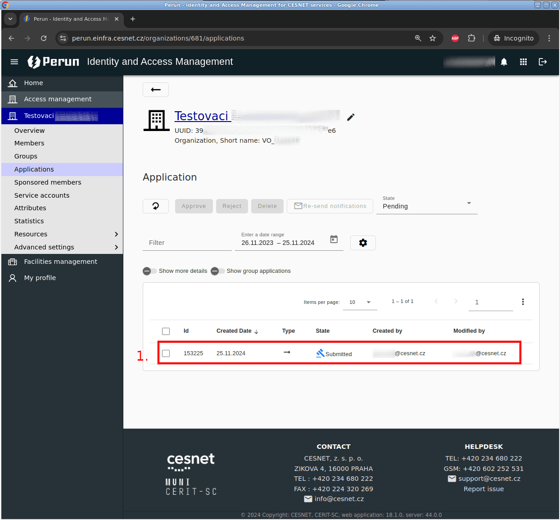Click info@cesnet.cz email link
Screen dimensions: 560x520
click(339, 499)
